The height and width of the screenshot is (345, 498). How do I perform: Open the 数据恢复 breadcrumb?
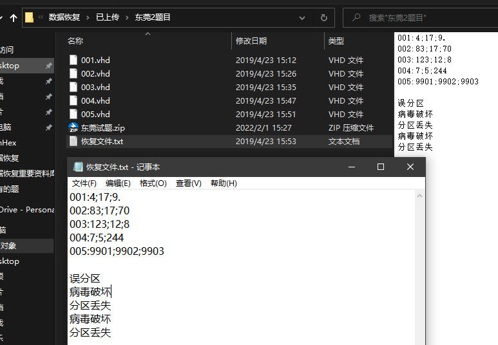click(x=64, y=17)
